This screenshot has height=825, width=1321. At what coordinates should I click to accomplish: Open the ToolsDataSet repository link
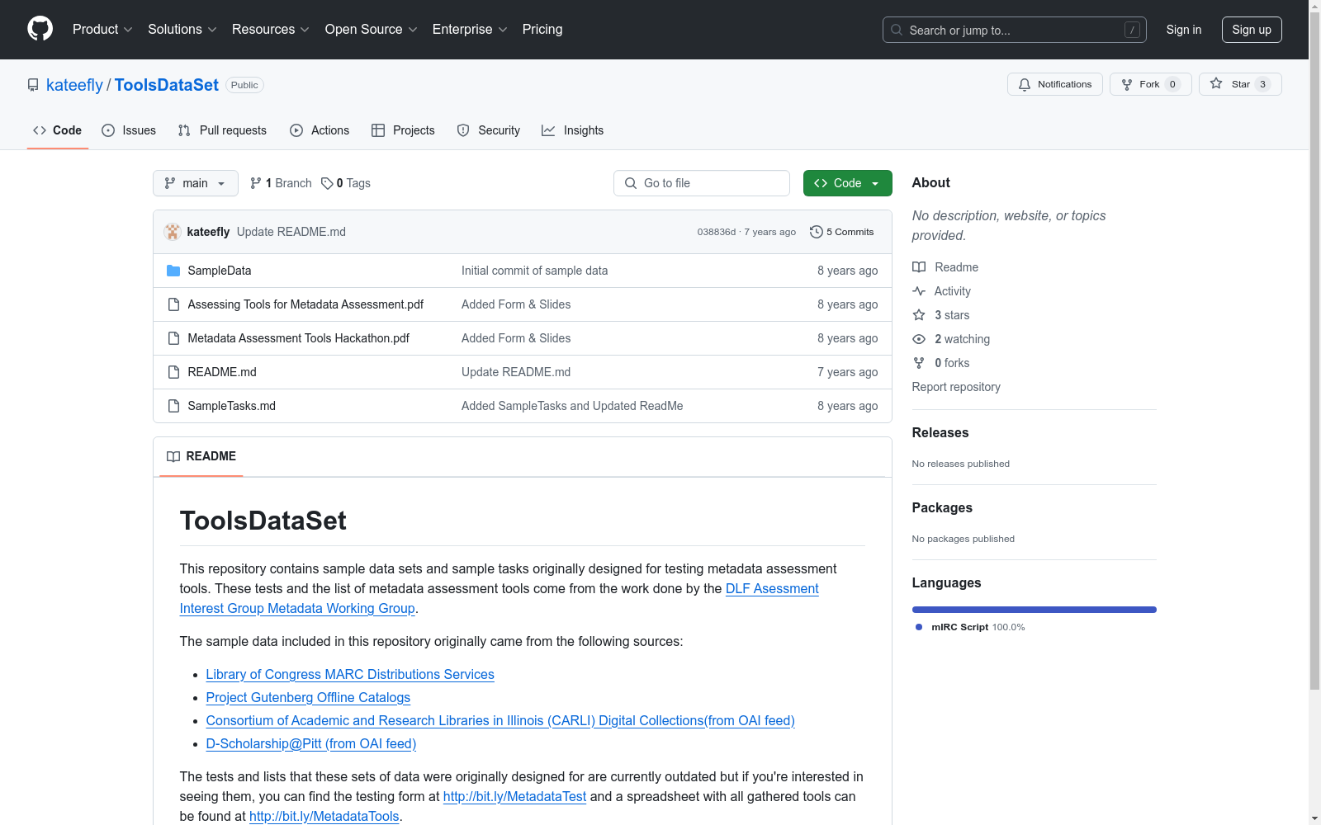167,85
